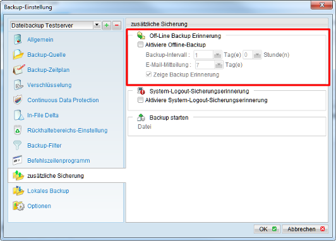Image resolution: width=336 pixels, height=241 pixels.
Task: Click the E-Mail-Mitteilung label
Action: [169, 64]
